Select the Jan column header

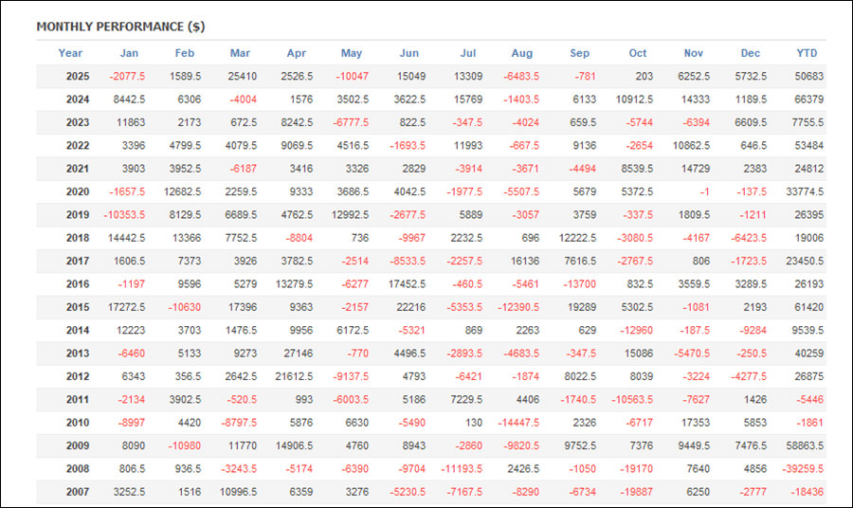(x=129, y=53)
